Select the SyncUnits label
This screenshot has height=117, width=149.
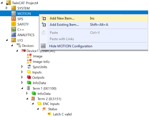40,67
